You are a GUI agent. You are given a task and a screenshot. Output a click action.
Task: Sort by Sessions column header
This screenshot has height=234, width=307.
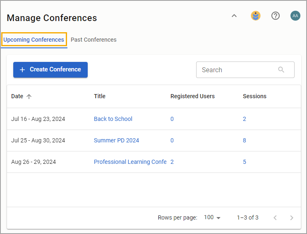[x=254, y=96]
